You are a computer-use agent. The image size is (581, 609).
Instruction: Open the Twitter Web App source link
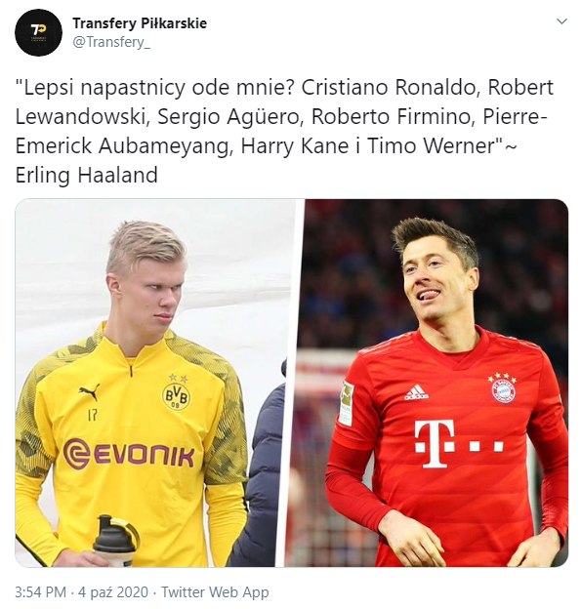point(215,592)
